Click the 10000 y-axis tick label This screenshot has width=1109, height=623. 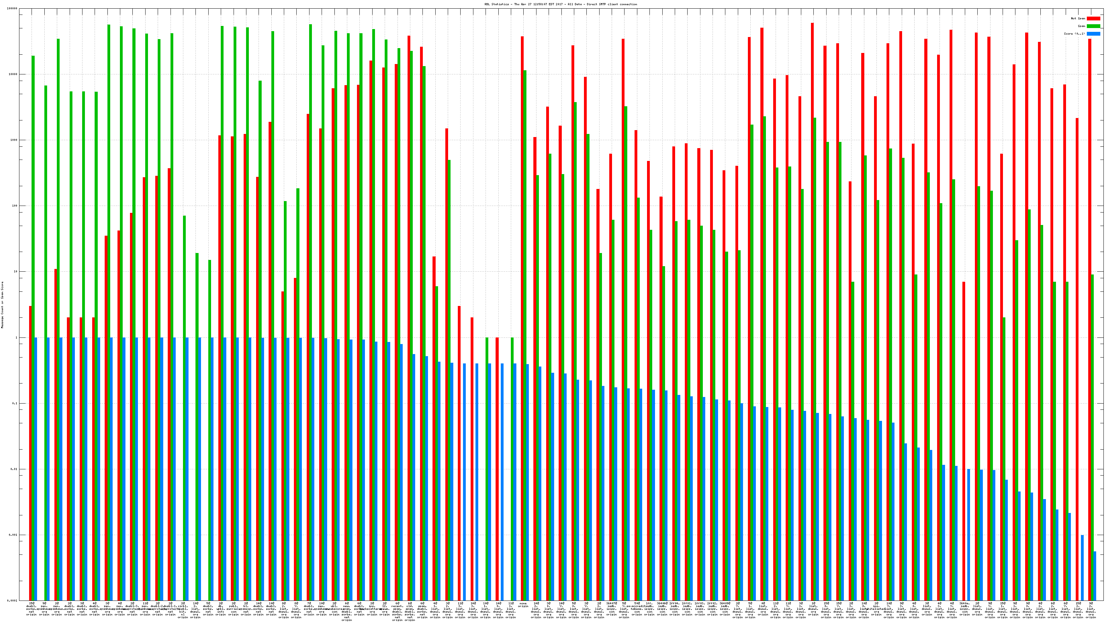[14, 74]
